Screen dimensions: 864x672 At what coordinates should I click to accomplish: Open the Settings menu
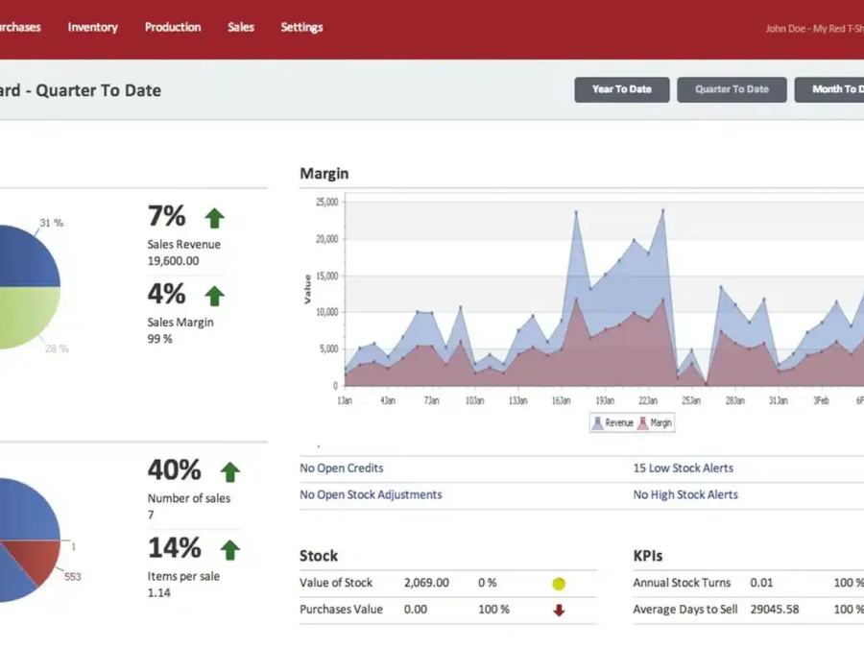[301, 28]
